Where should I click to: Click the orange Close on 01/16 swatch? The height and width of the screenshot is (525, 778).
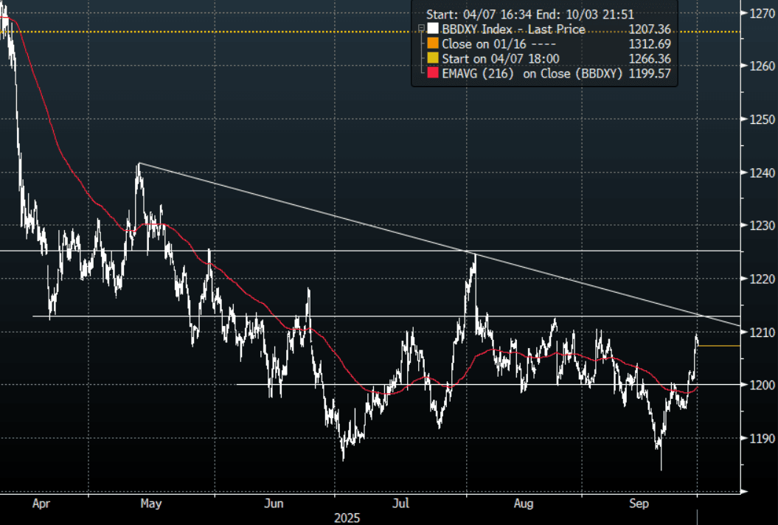pos(433,44)
